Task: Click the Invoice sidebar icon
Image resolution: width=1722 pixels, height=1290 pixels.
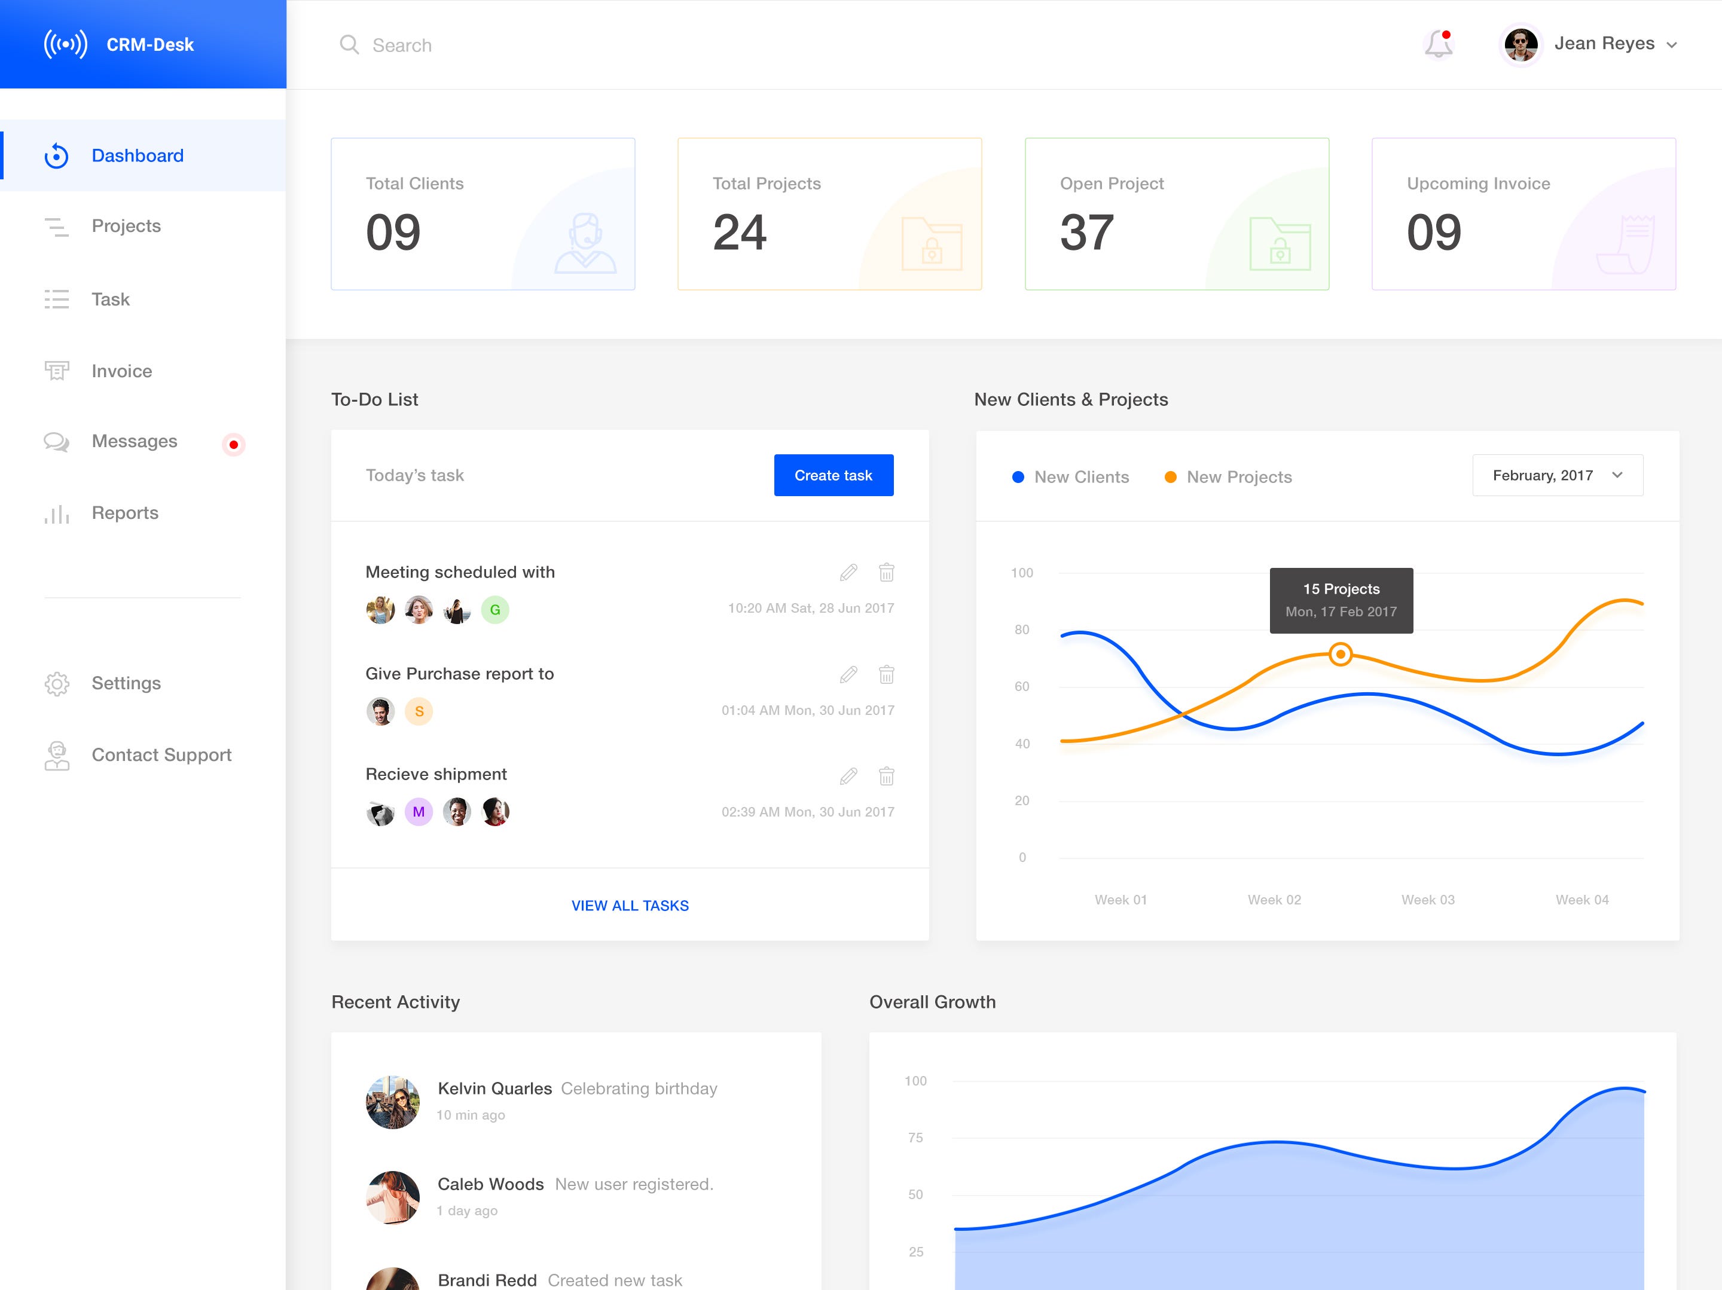Action: (x=57, y=371)
